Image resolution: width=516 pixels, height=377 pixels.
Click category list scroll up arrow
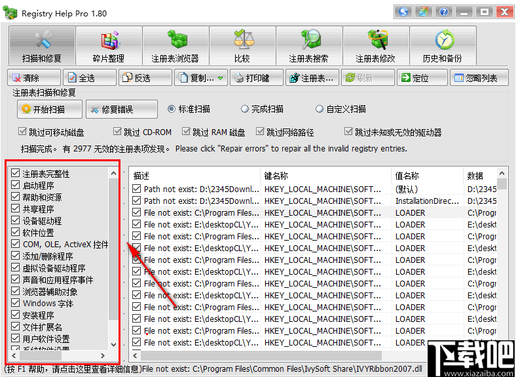pos(113,173)
